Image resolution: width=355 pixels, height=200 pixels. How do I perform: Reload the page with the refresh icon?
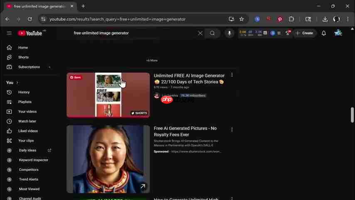tap(30, 19)
